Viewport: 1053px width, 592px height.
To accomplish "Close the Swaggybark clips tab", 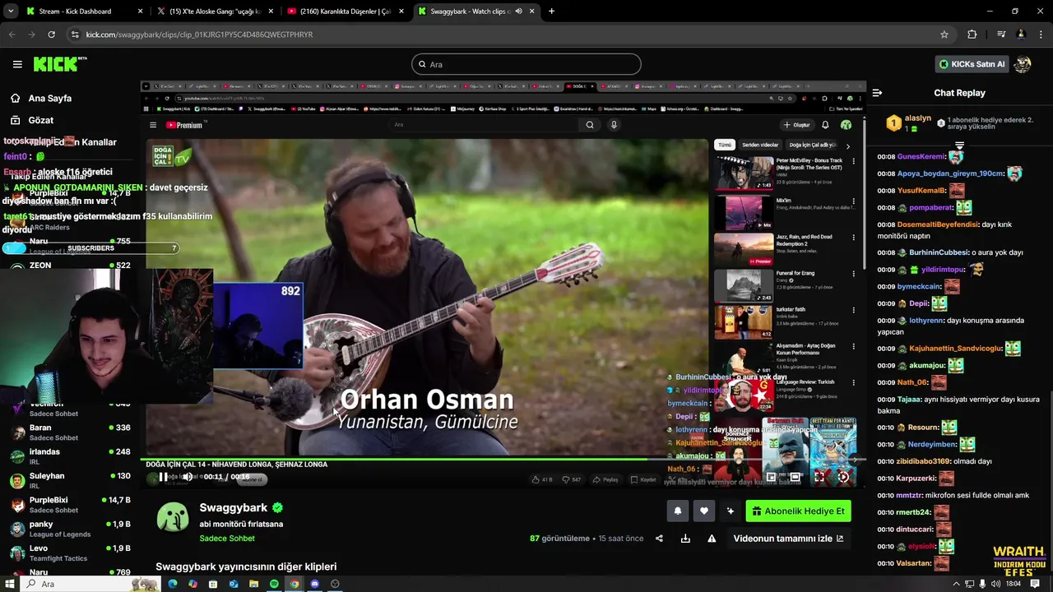I will 532,12.
